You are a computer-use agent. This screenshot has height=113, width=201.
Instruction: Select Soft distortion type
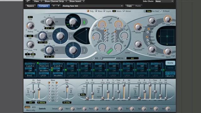149,29
